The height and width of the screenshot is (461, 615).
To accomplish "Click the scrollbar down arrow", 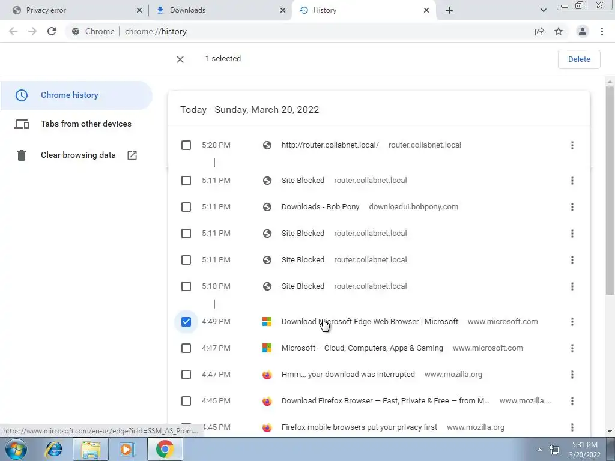I will click(x=610, y=432).
